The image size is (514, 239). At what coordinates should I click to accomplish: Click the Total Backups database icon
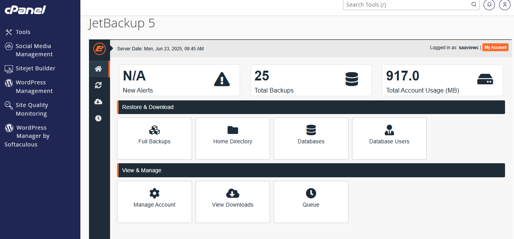(352, 79)
